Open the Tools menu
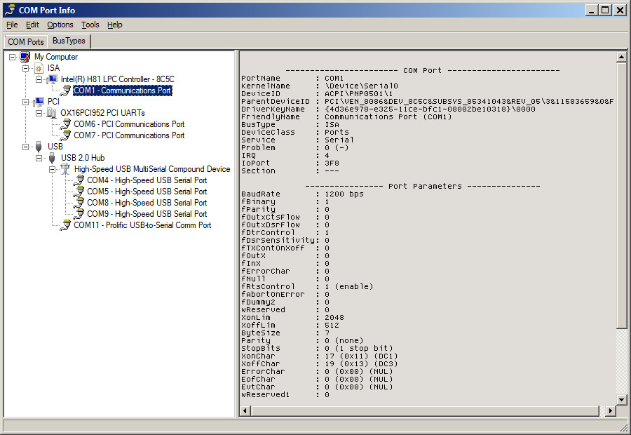Image resolution: width=631 pixels, height=435 pixels. click(90, 25)
